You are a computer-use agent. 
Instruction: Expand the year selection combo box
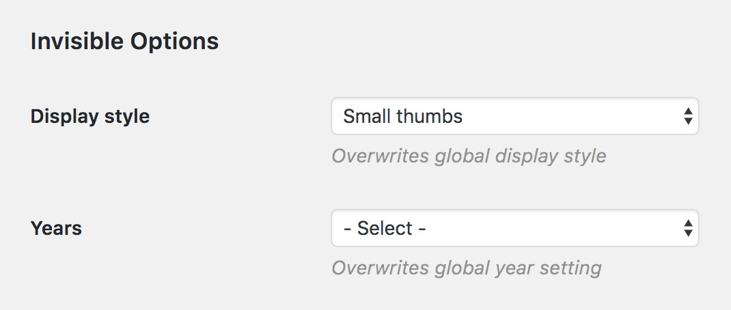pos(514,228)
